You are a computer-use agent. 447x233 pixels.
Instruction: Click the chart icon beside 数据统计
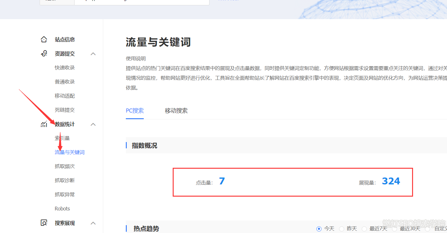[x=44, y=124]
